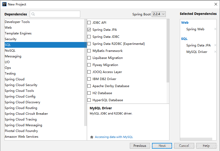Select Spring Web in selected dependencies
Screen dimensions: 220x151
(x=195, y=29)
